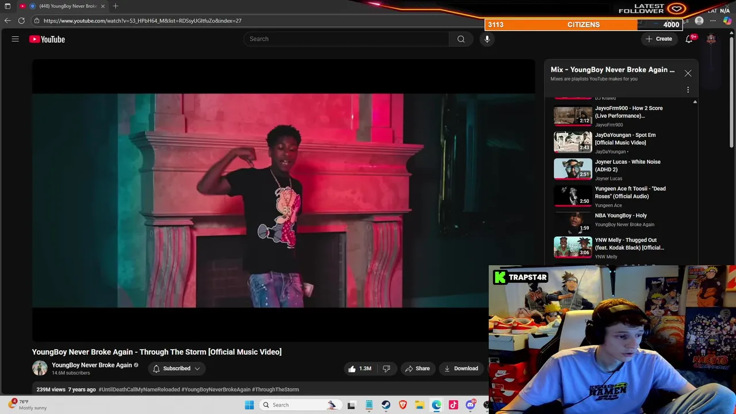736x414 pixels.
Task: Play Yungeen Ace Dead Roses thumbnail
Action: click(x=573, y=195)
